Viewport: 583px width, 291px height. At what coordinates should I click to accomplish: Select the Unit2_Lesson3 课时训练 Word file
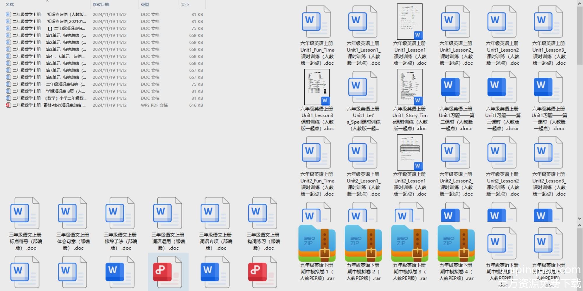549,153
